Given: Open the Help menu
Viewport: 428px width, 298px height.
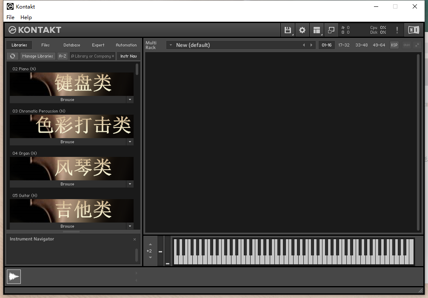Looking at the screenshot, I should click(x=26, y=17).
